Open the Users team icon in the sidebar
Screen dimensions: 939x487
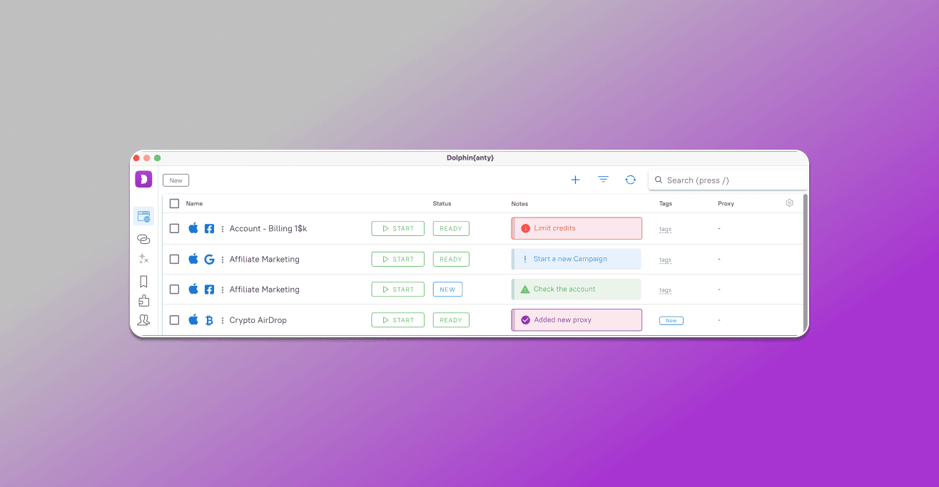[143, 320]
